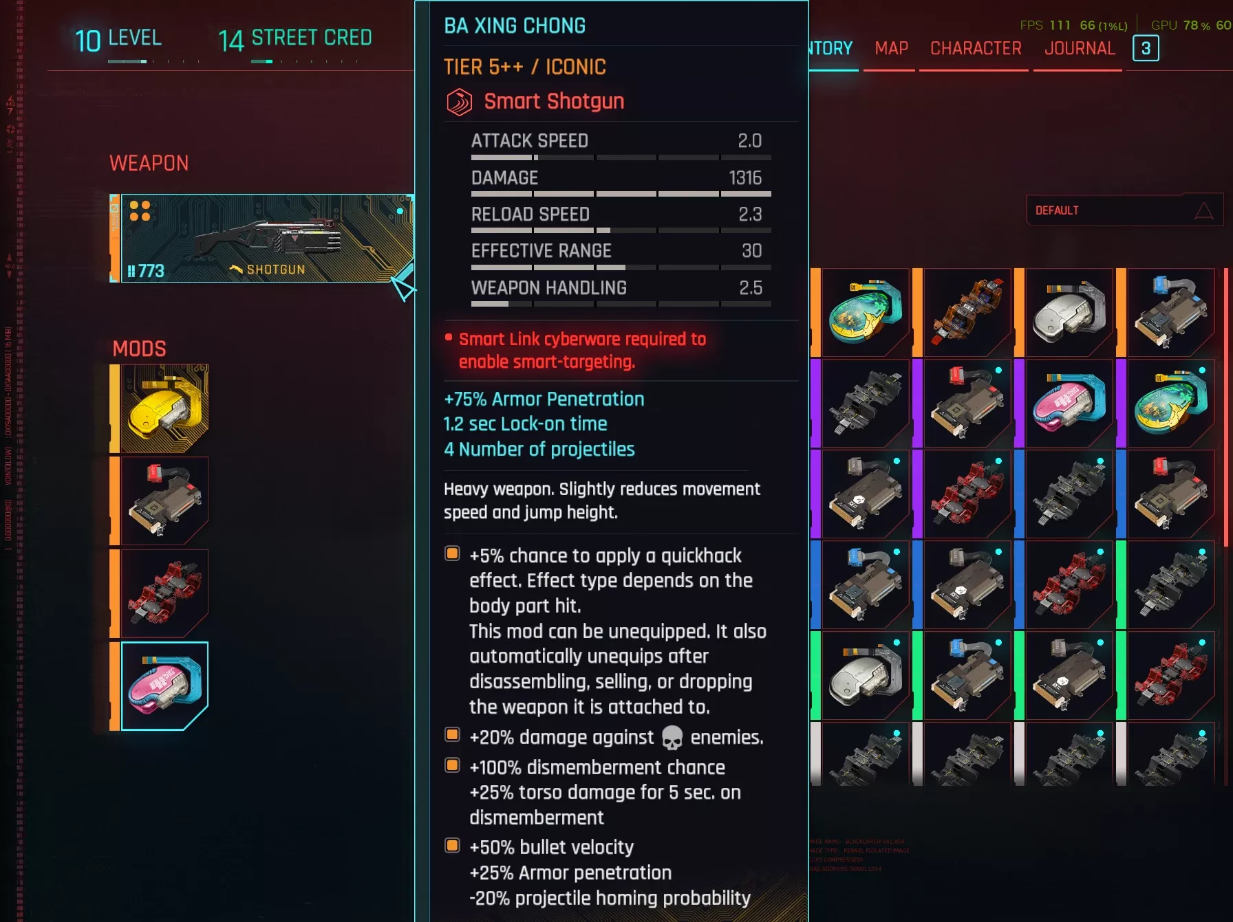Select the silver mod in top inventory row
The height and width of the screenshot is (922, 1233).
1069,312
